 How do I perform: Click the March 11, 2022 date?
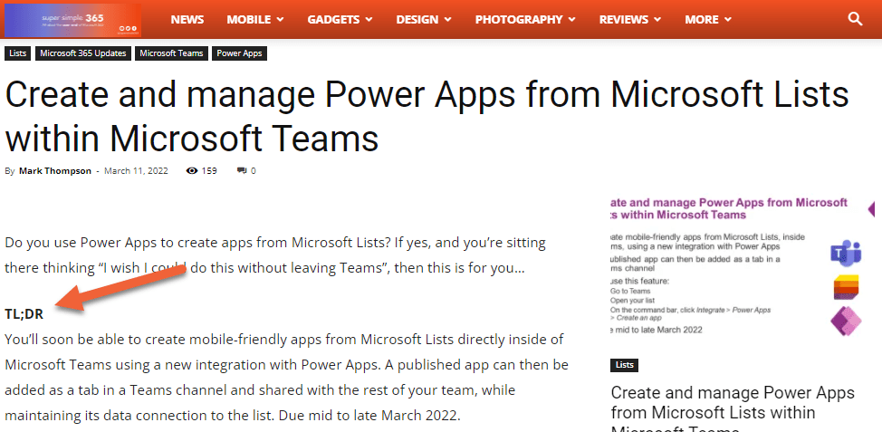(136, 171)
